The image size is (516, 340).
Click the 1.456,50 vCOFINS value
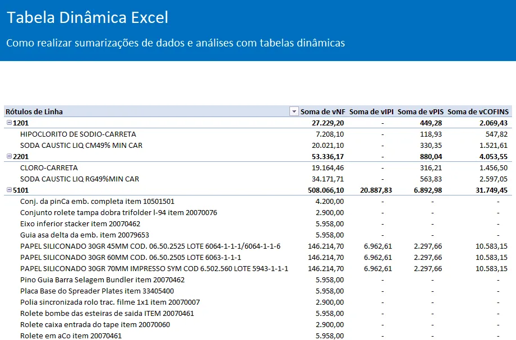click(494, 168)
